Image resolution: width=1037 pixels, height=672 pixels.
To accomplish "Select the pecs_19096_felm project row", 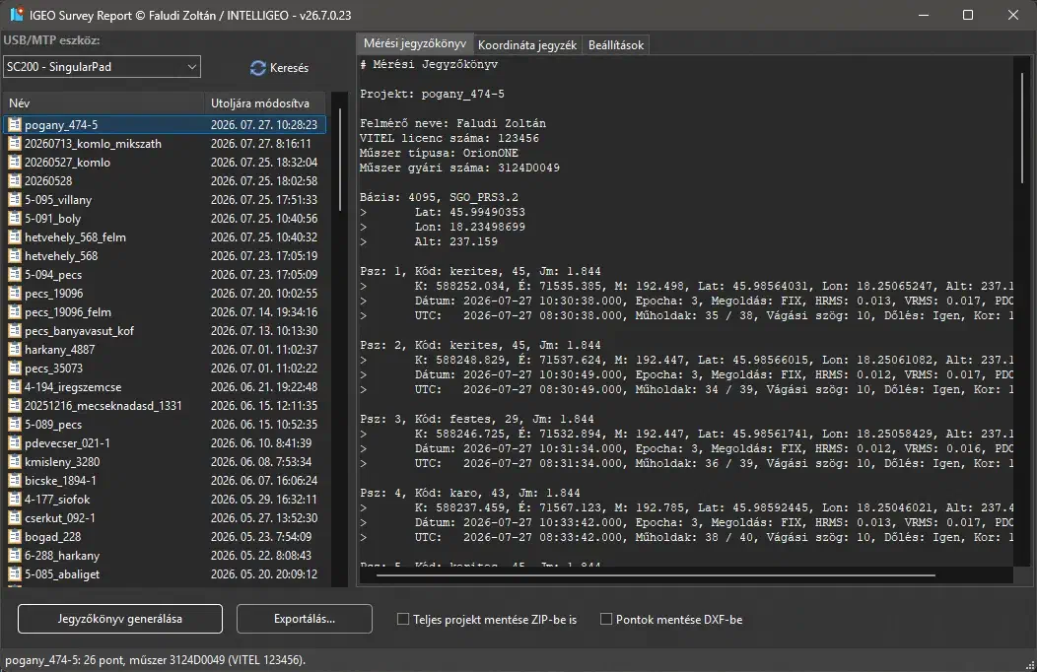I will click(x=165, y=312).
